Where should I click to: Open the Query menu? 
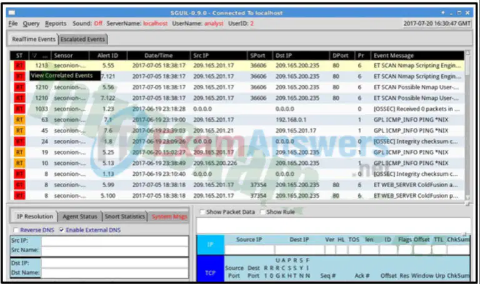(x=31, y=24)
